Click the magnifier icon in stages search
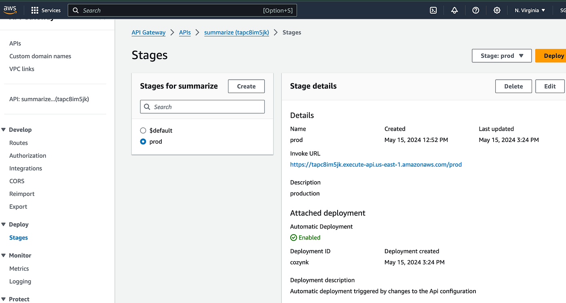Viewport: 566px width, 303px height. [147, 107]
